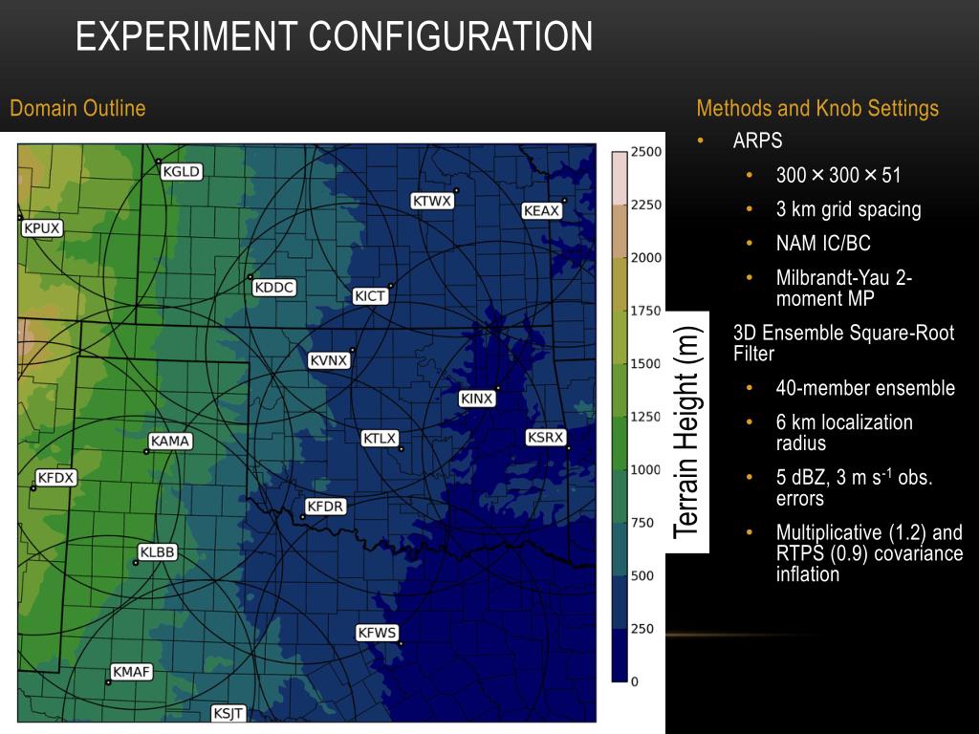This screenshot has width=979, height=734.
Task: Click the KTWX radar label
Action: click(x=432, y=201)
